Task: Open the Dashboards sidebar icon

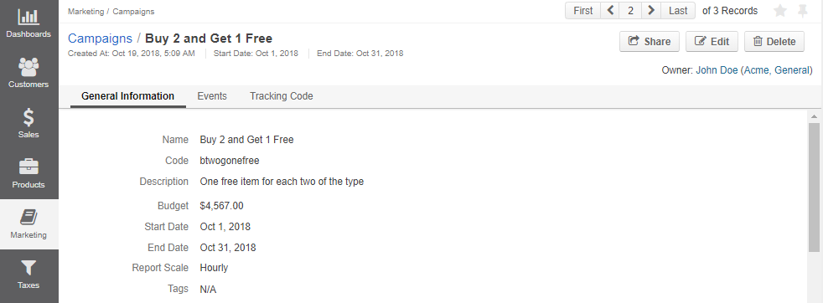Action: 28,17
